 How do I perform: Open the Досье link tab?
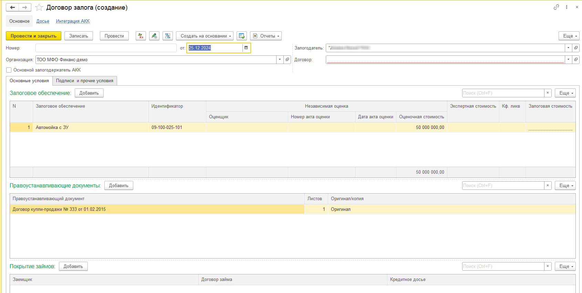point(43,21)
